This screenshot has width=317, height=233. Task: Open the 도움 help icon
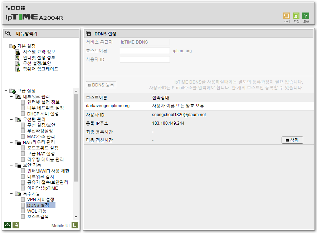click(x=306, y=16)
